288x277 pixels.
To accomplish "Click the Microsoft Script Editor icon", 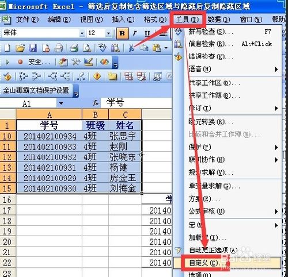I will 104,62.
